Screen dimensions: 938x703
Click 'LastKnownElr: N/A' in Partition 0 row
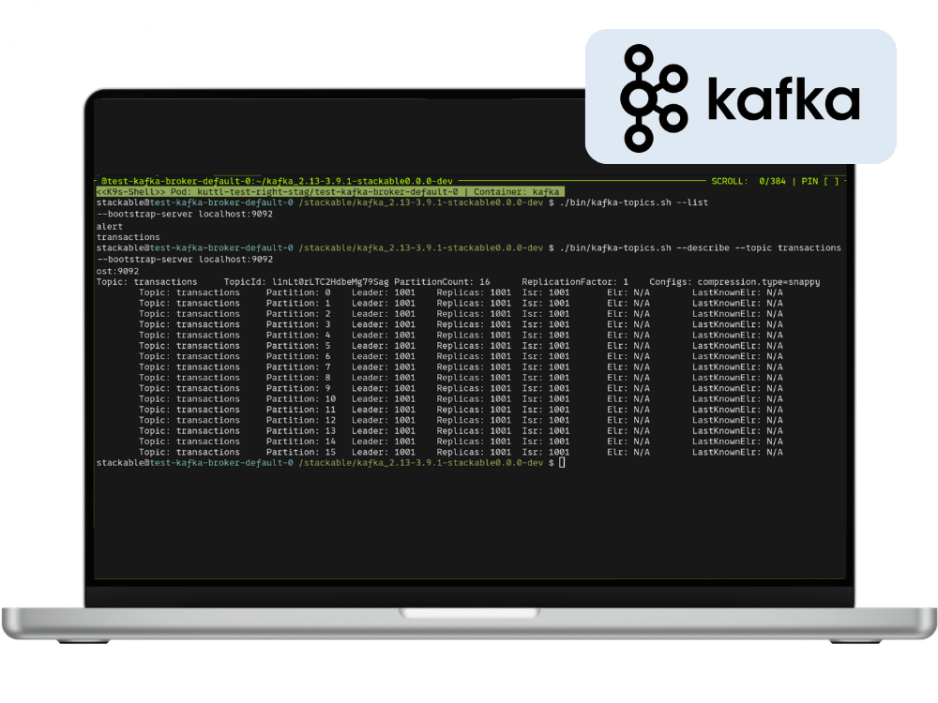pyautogui.click(x=737, y=292)
